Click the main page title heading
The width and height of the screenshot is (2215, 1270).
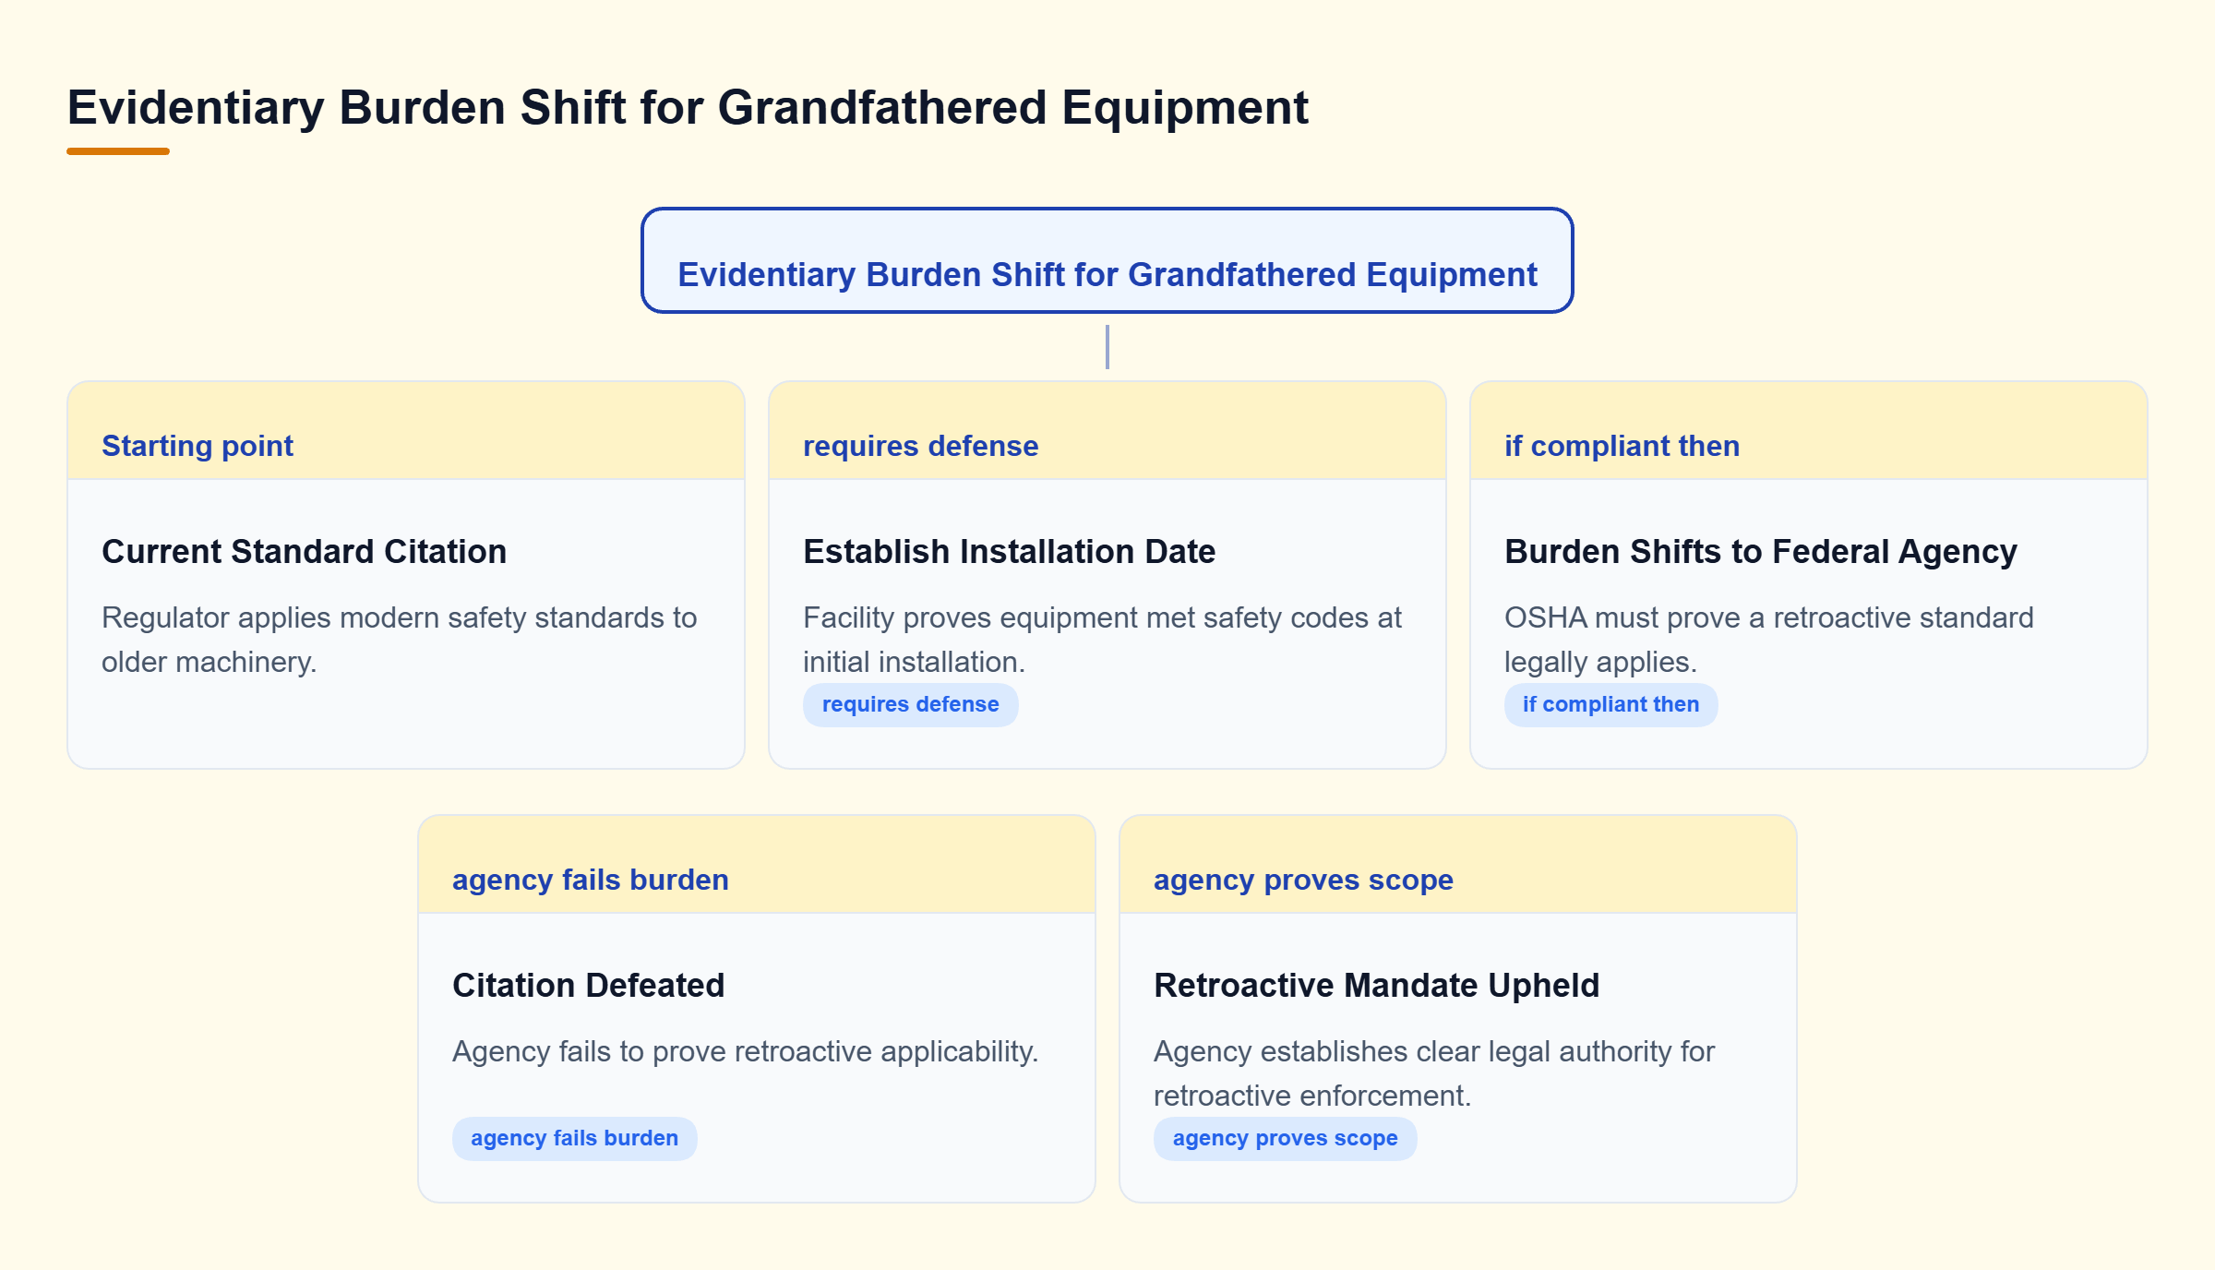(x=688, y=107)
